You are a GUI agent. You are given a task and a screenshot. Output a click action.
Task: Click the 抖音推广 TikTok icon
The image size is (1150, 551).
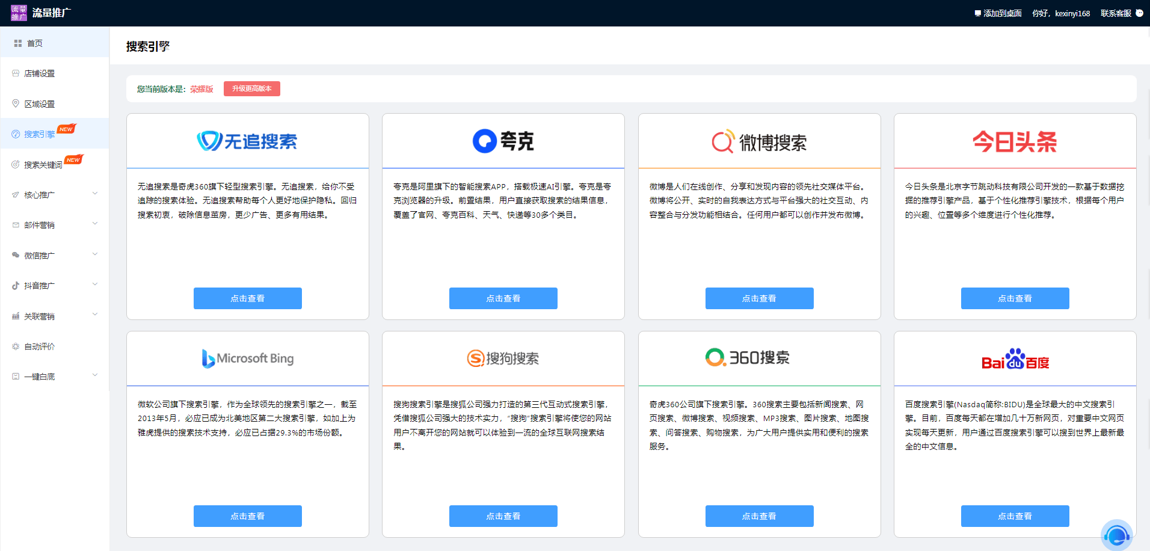tap(16, 286)
